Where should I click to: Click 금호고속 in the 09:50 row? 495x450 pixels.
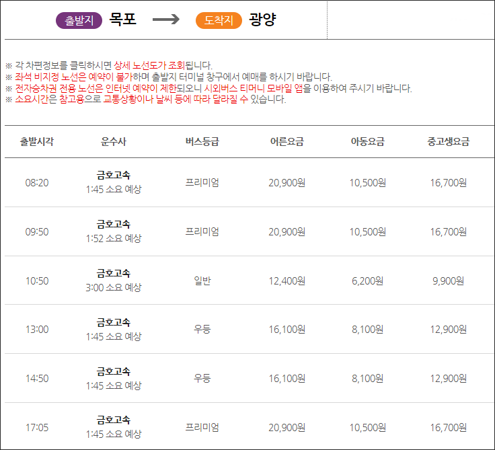click(114, 224)
